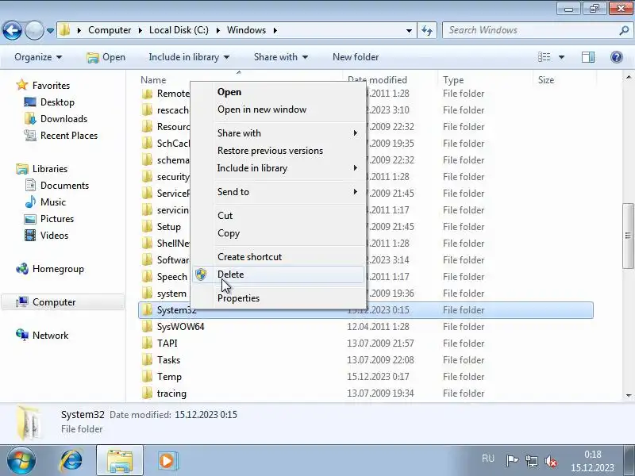The height and width of the screenshot is (476, 635).
Task: Expand the arrow after Windows breadcrumb
Action: tap(275, 30)
